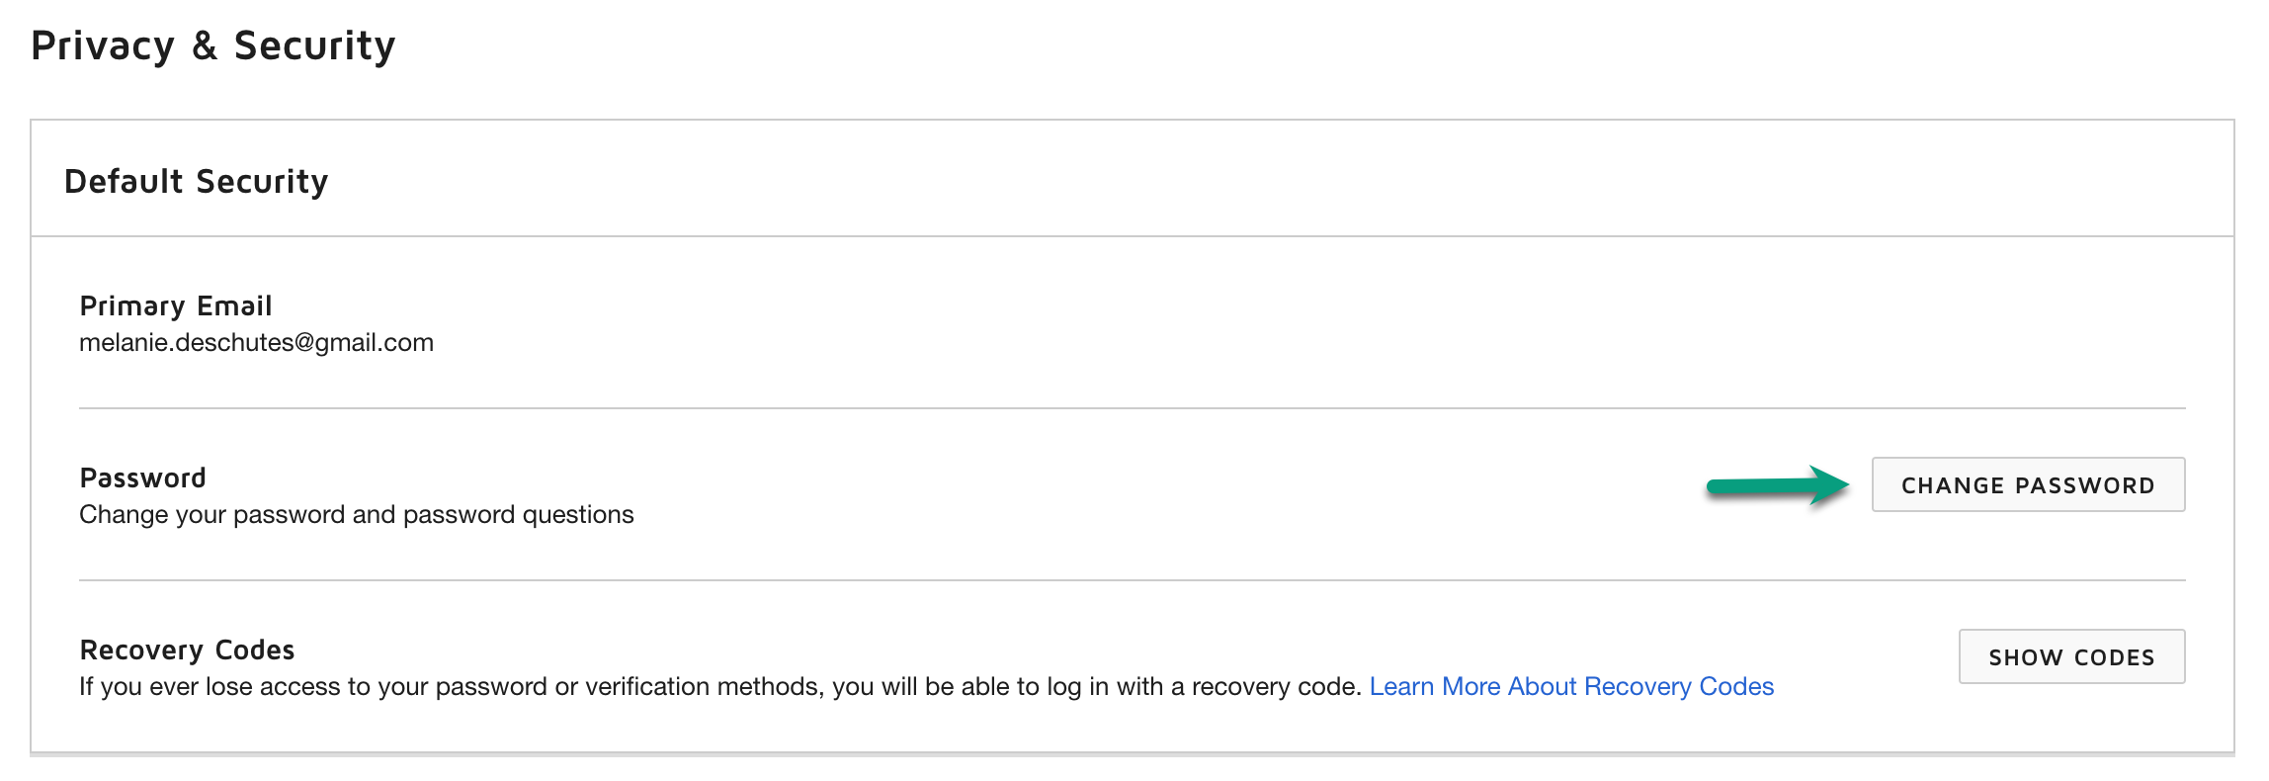Click the "If you ever lose access" sentence
Viewport: 2269px width, 781px height.
tap(720, 686)
